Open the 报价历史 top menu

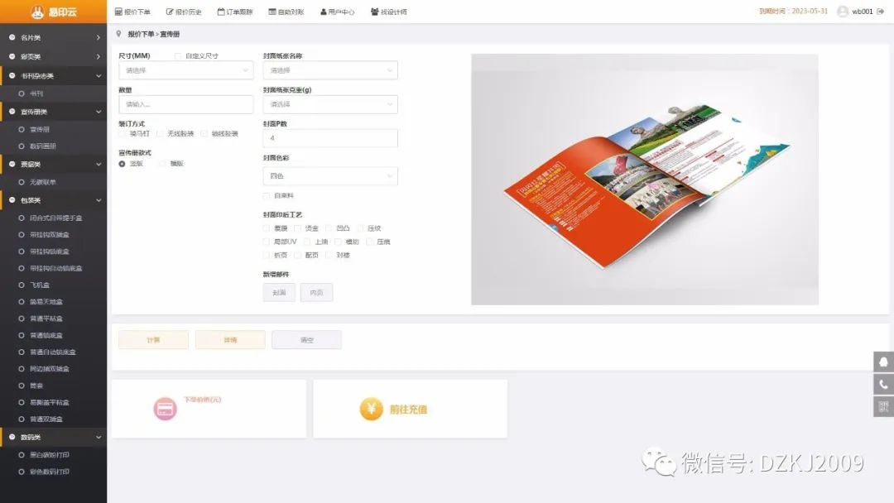tap(184, 12)
